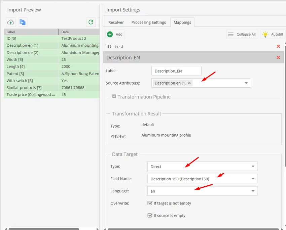Delete the Description_EN mapping
The width and height of the screenshot is (286, 230).
(x=278, y=57)
